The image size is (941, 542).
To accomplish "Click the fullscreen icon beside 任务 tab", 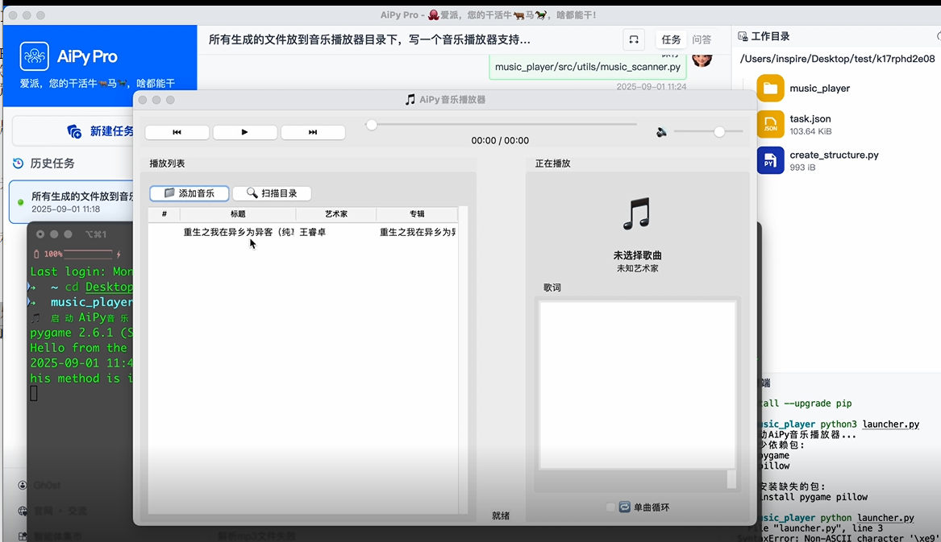I will [634, 39].
